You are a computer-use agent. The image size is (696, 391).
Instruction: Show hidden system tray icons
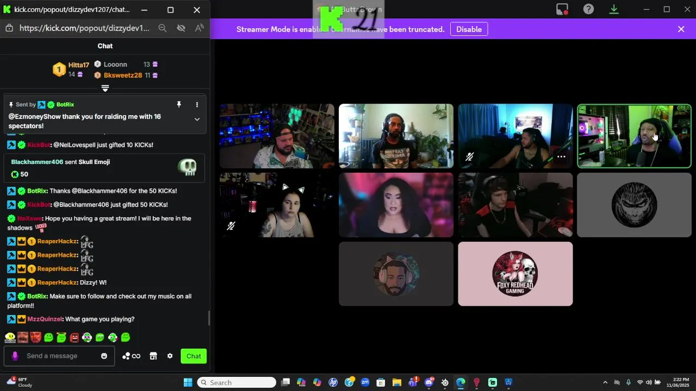tap(605, 382)
